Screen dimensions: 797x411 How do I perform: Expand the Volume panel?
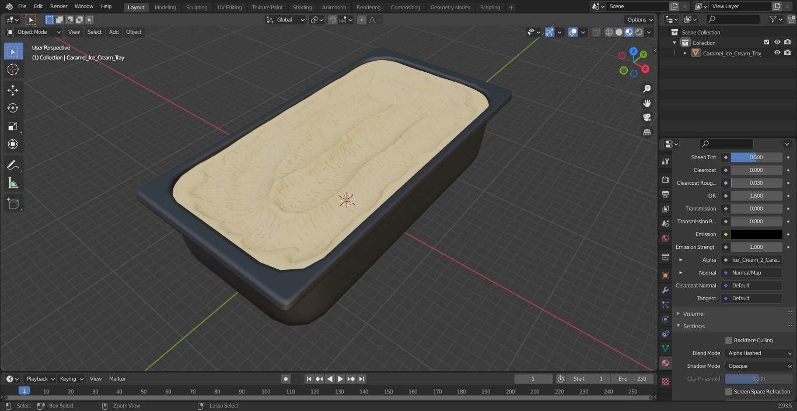click(678, 314)
